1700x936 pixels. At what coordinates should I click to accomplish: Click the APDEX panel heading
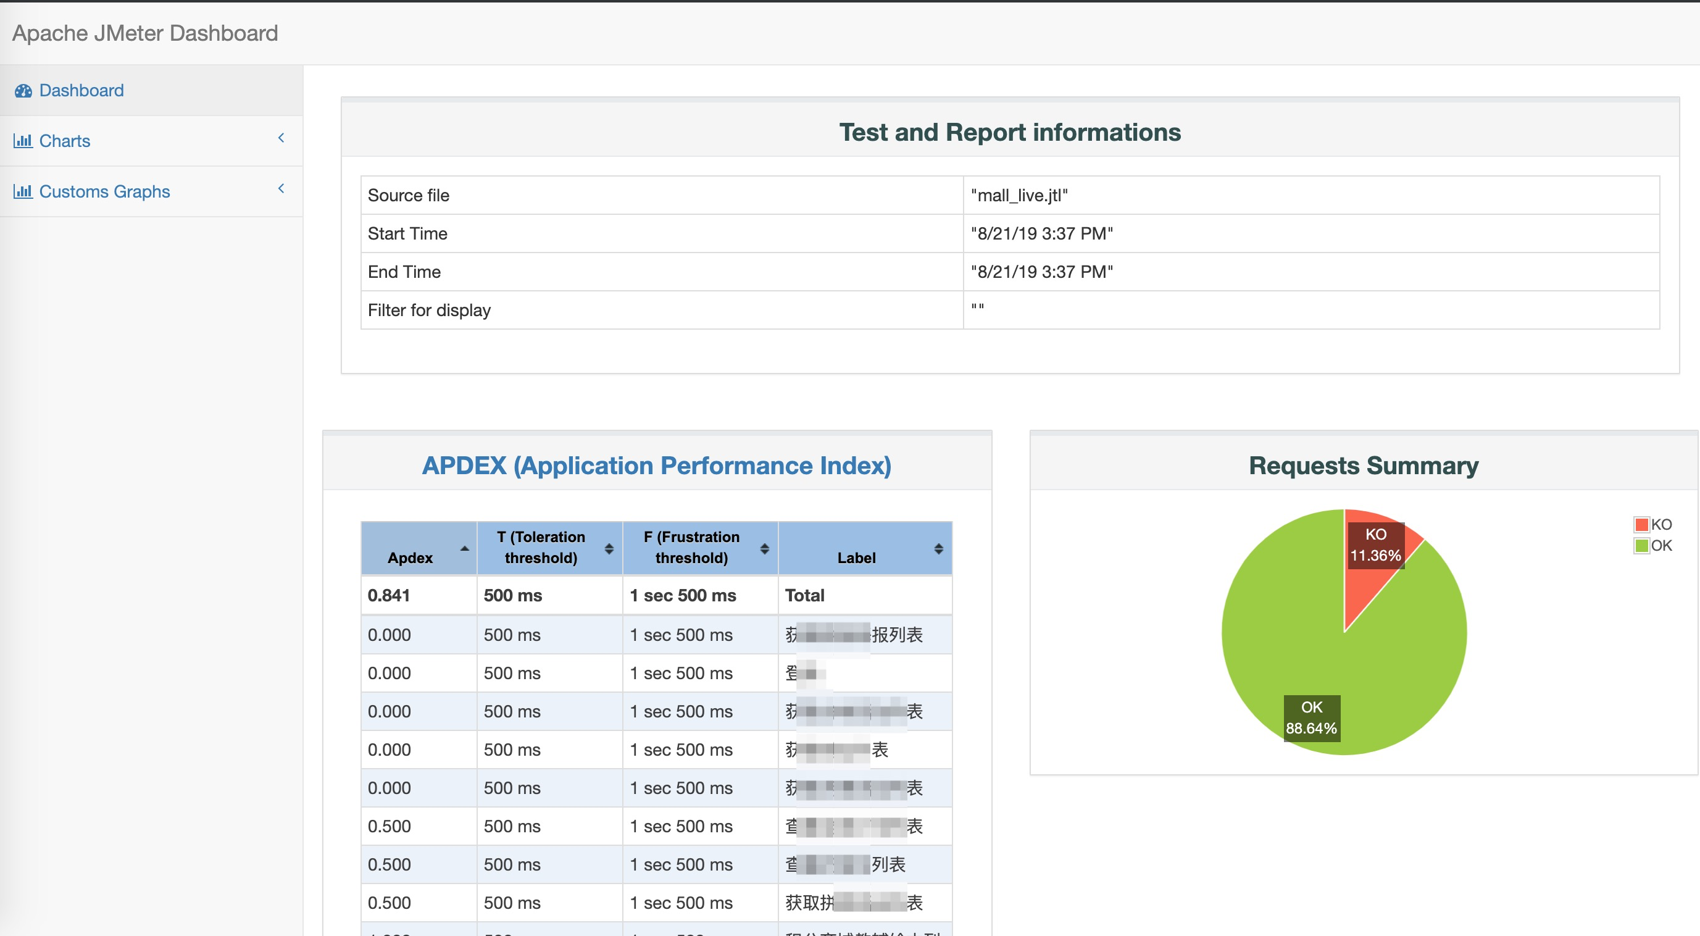point(656,466)
